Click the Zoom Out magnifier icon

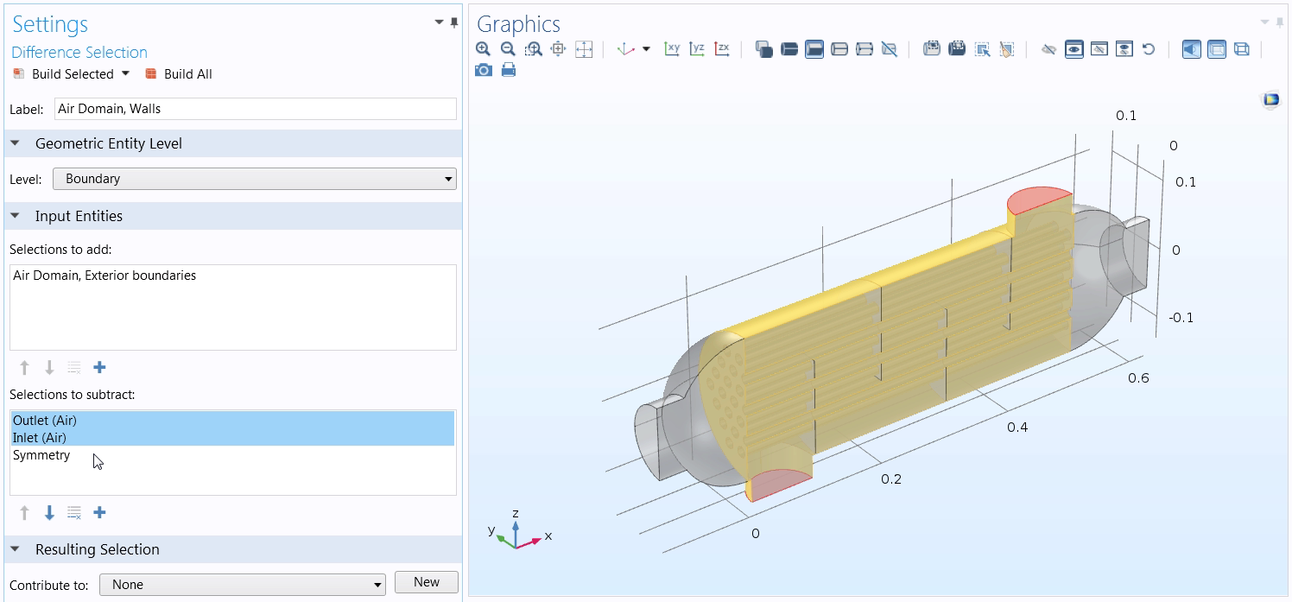tap(508, 49)
